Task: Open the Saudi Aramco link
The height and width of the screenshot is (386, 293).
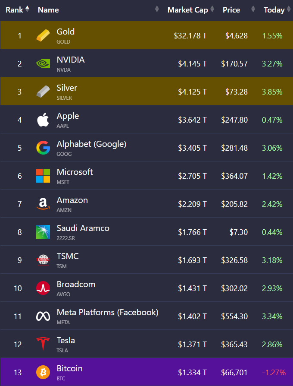Action: coord(83,228)
